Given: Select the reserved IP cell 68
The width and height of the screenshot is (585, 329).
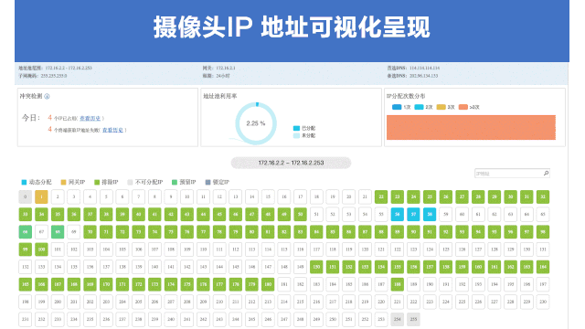Looking at the screenshot, I should 58,231.
